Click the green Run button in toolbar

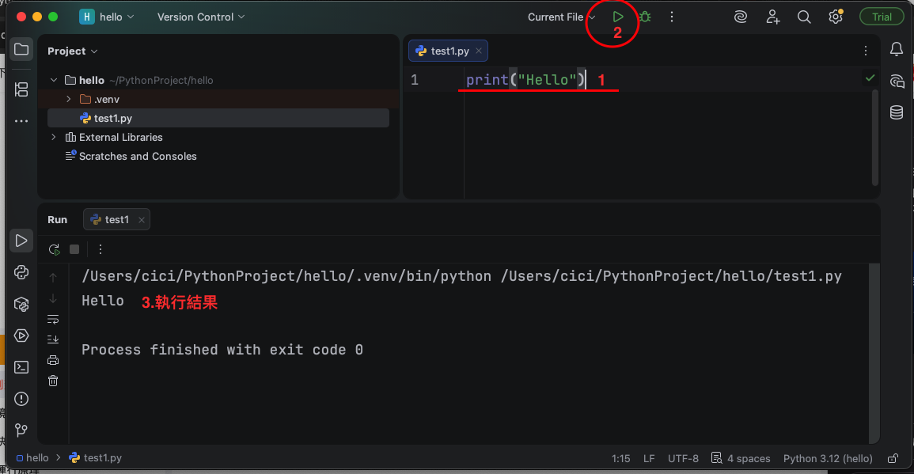618,17
